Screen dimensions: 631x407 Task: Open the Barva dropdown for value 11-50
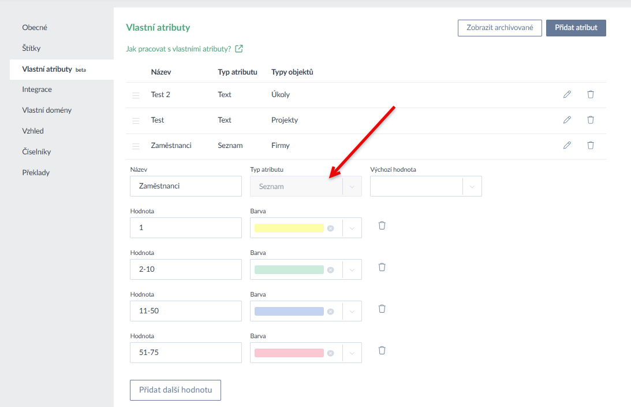(352, 312)
